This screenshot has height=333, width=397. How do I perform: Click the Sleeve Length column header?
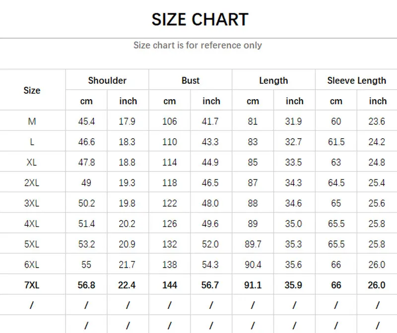click(356, 80)
